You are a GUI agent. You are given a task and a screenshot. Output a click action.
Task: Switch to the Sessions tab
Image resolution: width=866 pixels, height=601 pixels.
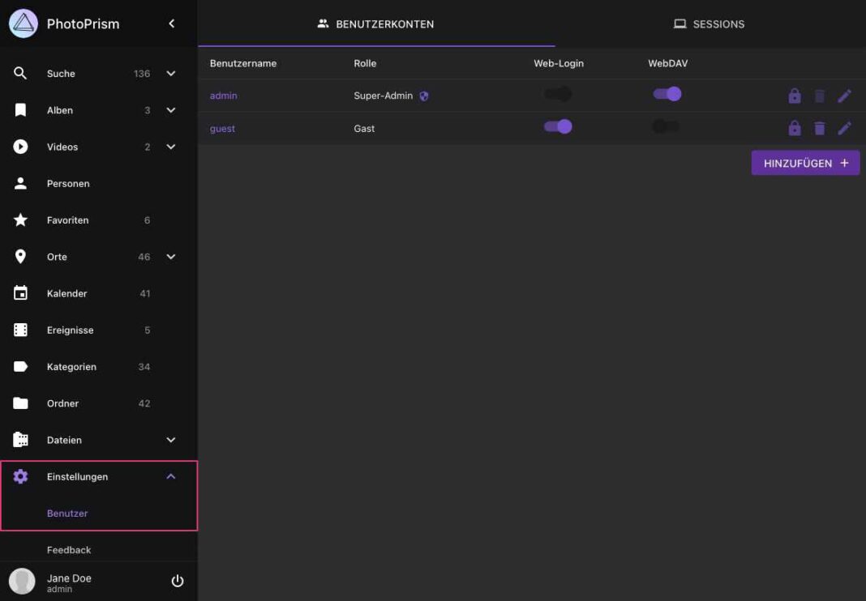click(x=710, y=24)
